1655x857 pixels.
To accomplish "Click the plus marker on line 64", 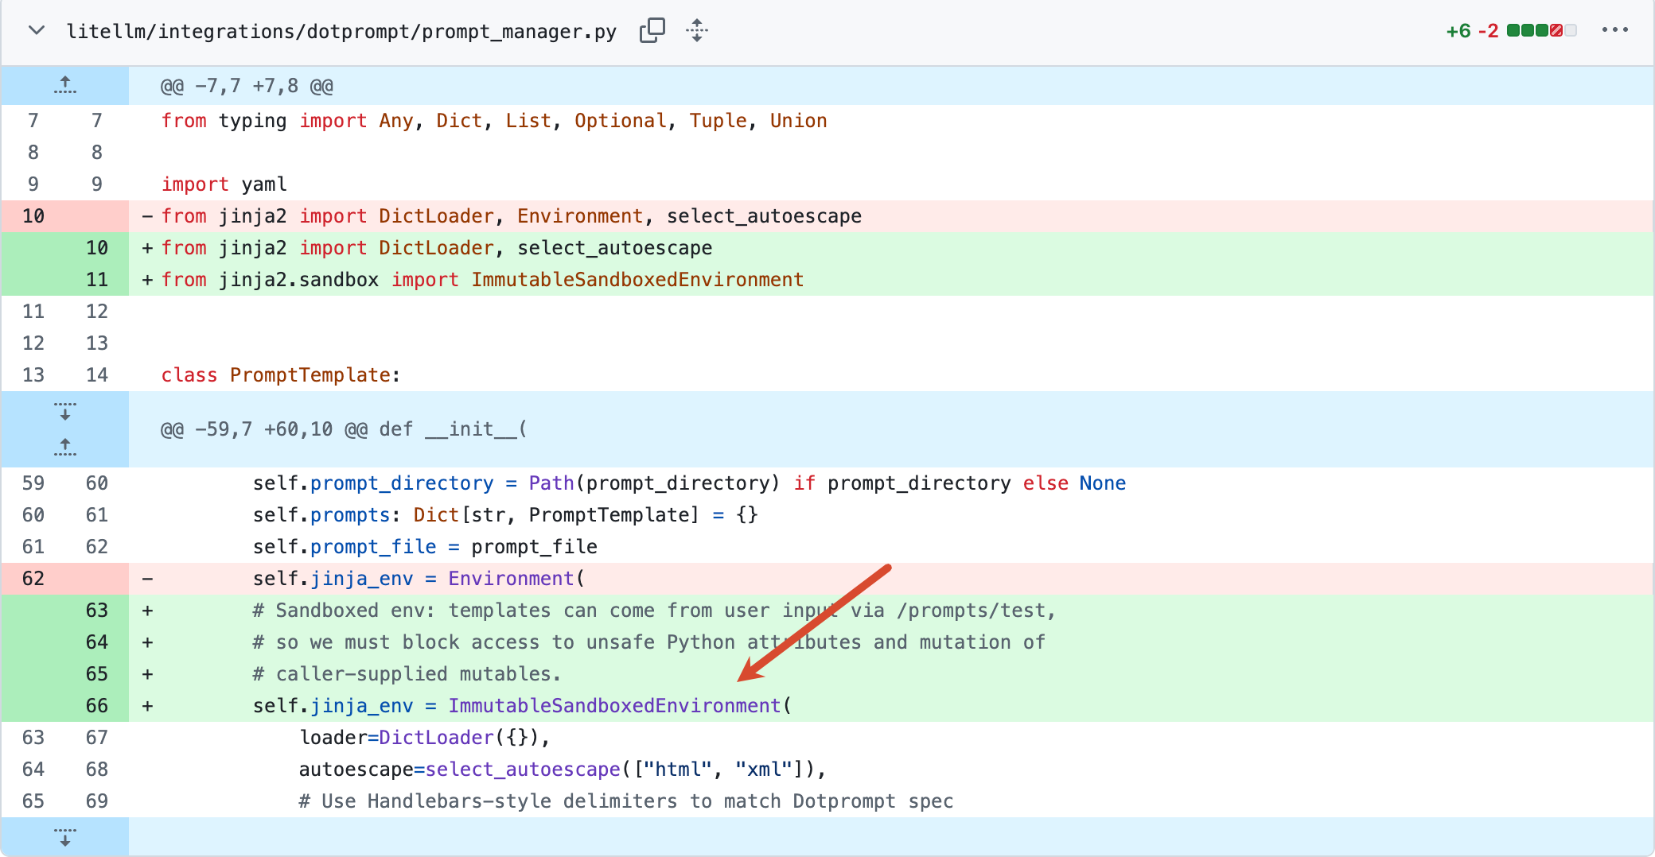I will (x=147, y=642).
